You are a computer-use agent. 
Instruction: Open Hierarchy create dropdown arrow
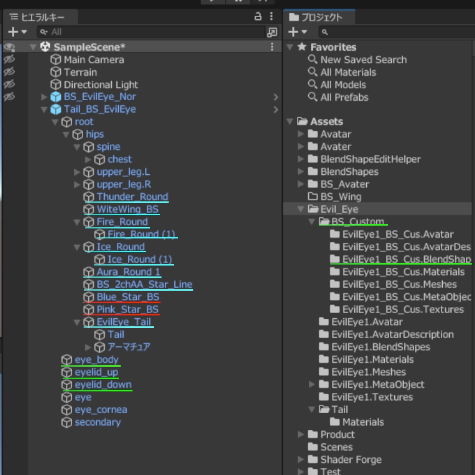[24, 32]
